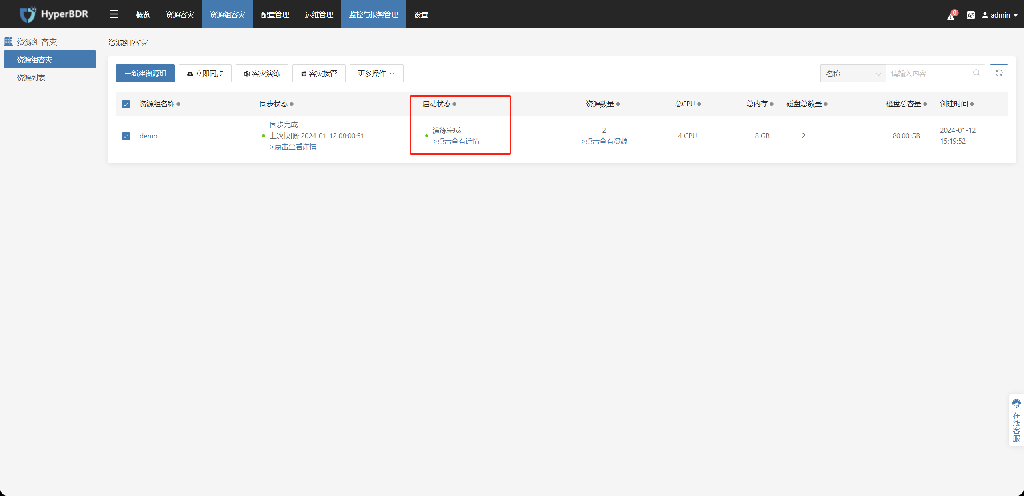Open the alert notifications bell icon
The height and width of the screenshot is (496, 1024).
[x=951, y=16]
